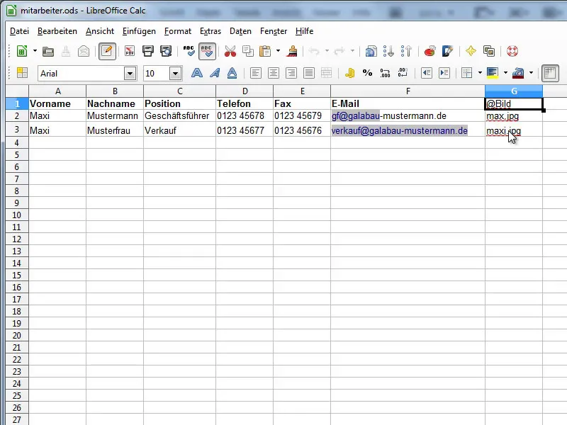
Task: Justify cell text
Action: [309, 74]
